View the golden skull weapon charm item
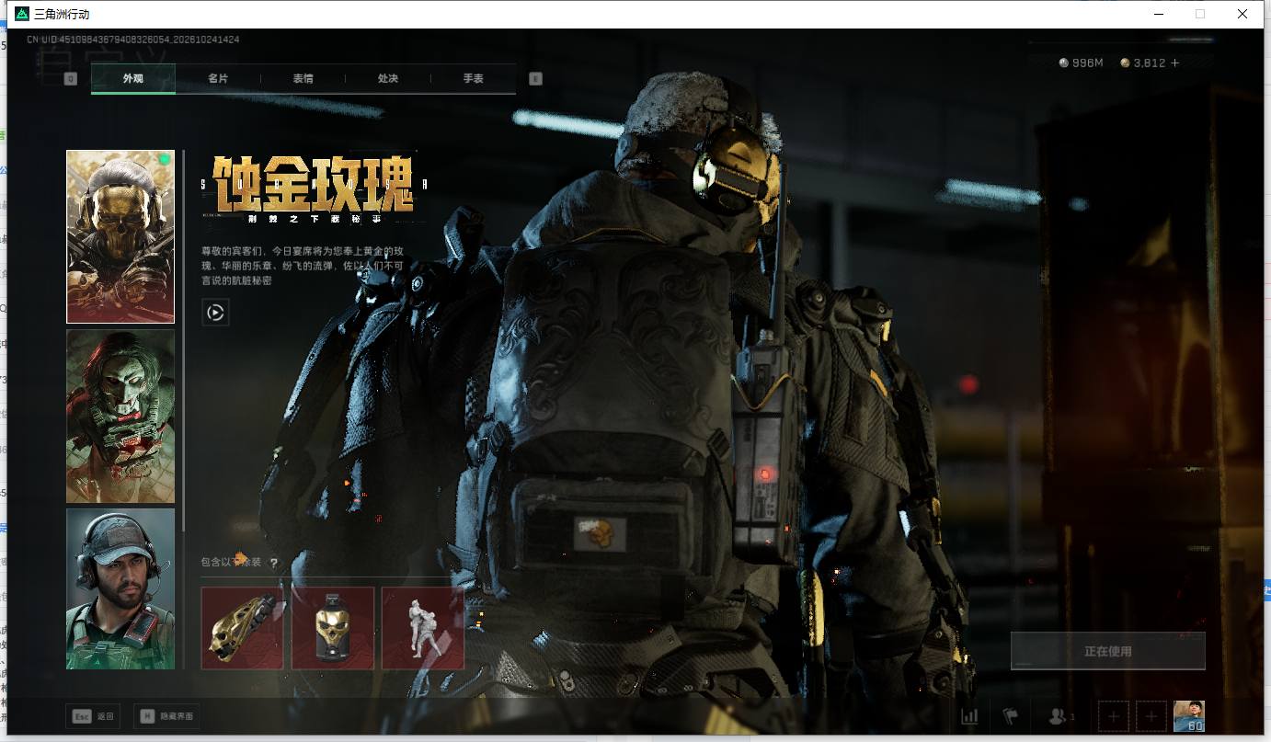The height and width of the screenshot is (742, 1271). coord(242,628)
